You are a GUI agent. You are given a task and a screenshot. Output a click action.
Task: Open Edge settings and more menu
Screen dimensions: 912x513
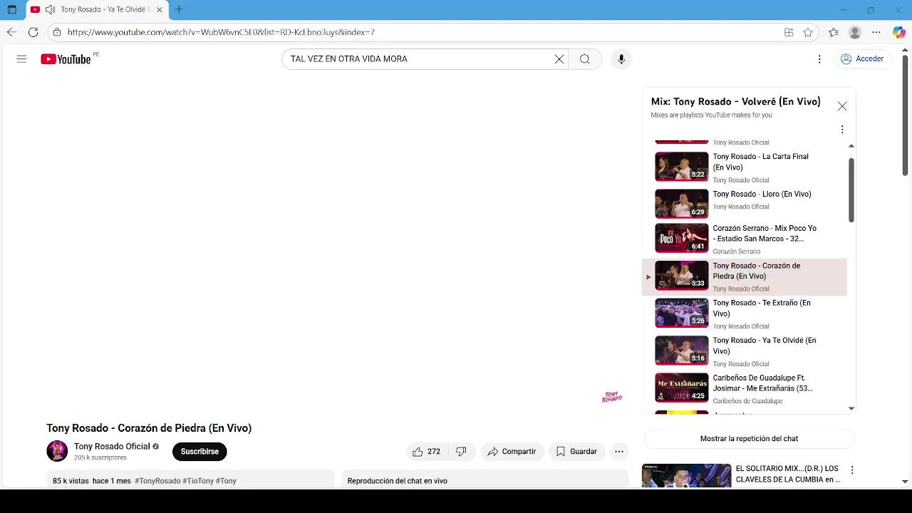click(x=876, y=32)
